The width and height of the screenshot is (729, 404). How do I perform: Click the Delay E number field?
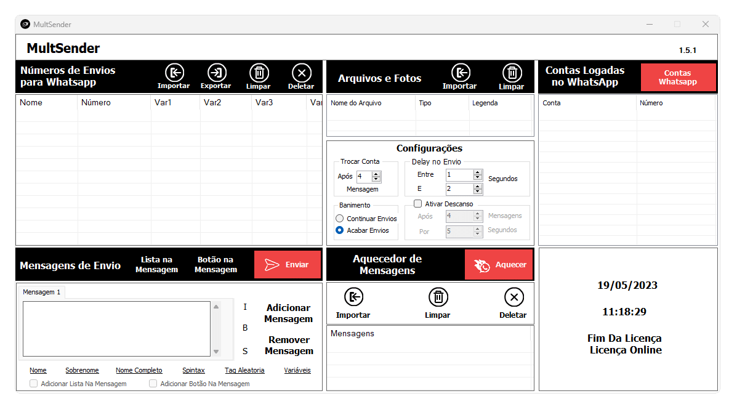pyautogui.click(x=459, y=188)
